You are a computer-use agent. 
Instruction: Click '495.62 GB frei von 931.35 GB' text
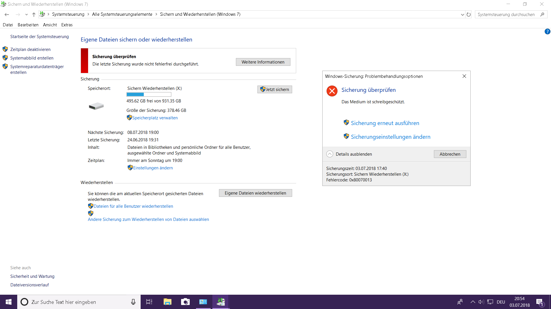[154, 101]
